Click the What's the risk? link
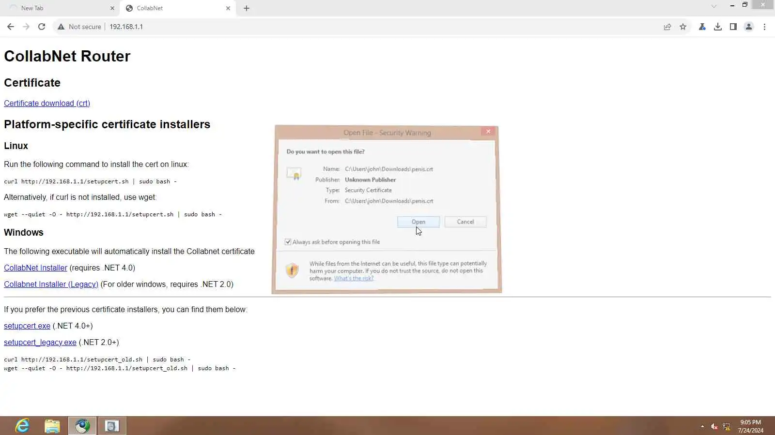Viewport: 775px width, 435px height. click(354, 278)
